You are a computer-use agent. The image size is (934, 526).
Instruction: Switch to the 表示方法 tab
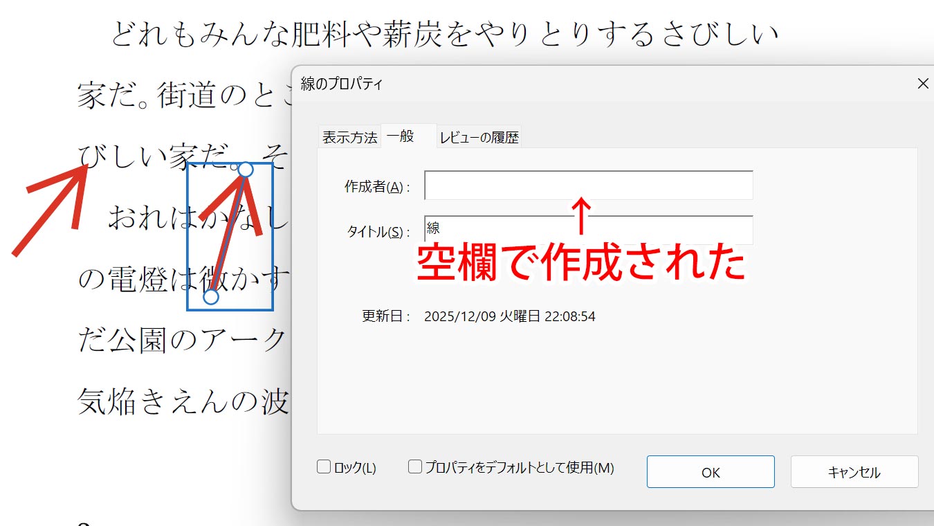point(349,137)
